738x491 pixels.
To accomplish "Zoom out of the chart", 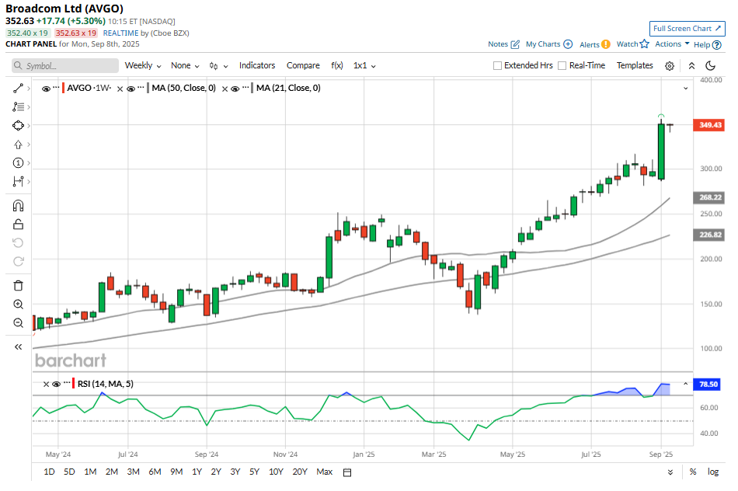I will coord(18,323).
